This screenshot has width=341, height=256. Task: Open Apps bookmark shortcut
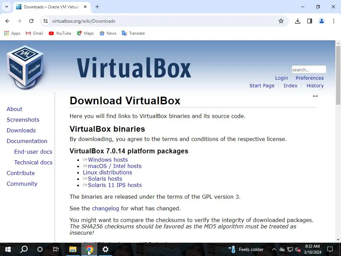(12, 33)
